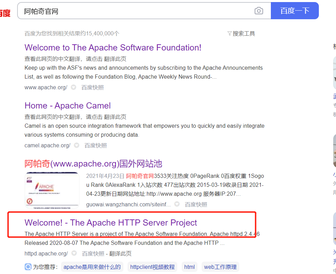Click the httpclient视频教程 recommendation
Viewport: 336px width, 274px height.
(152, 267)
